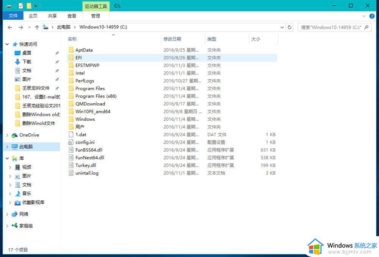379x257 pixels.
Task: Click the 538 KB size value
Action: tap(268, 157)
